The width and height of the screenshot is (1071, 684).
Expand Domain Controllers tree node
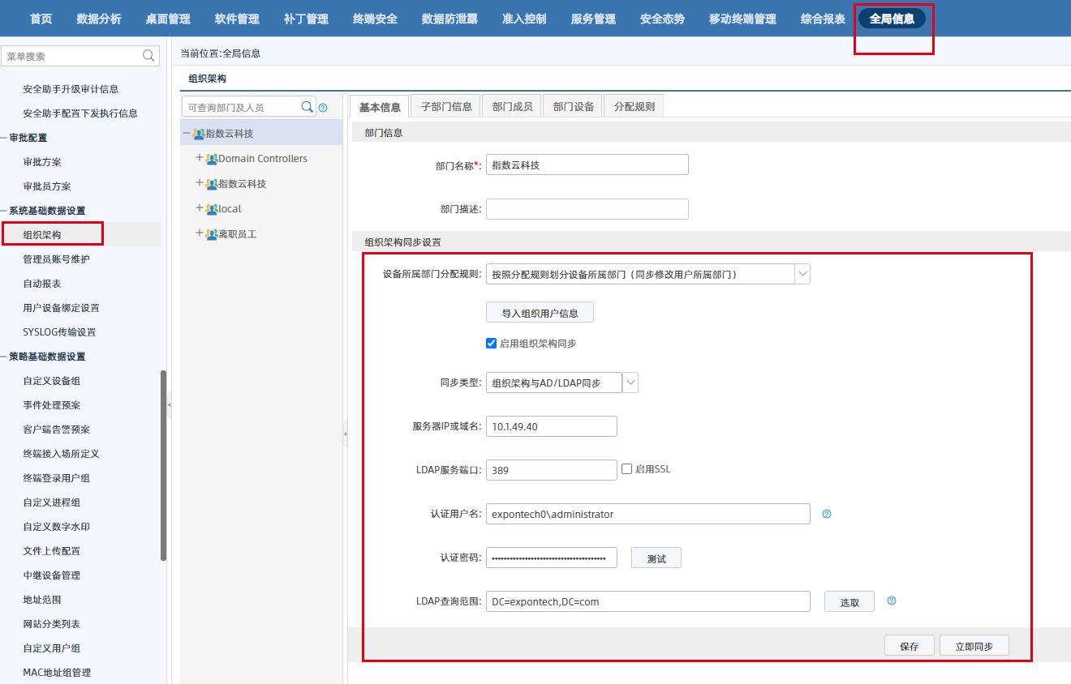tap(200, 158)
